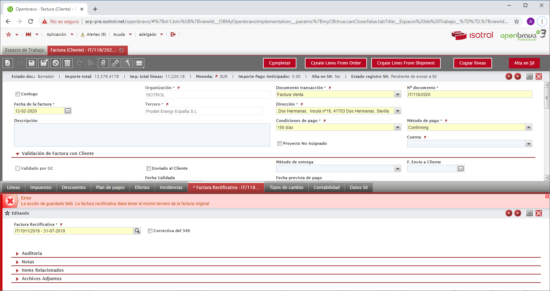Screen dimensions: 550x291
Task: Click the save and close toolbar icon
Action: tap(44, 63)
